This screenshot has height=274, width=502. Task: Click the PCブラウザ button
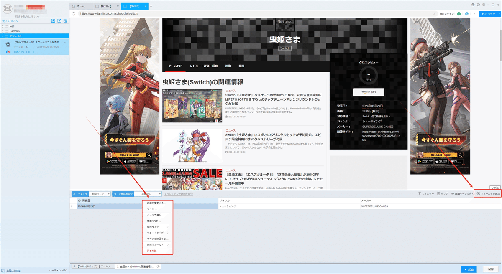(488, 13)
